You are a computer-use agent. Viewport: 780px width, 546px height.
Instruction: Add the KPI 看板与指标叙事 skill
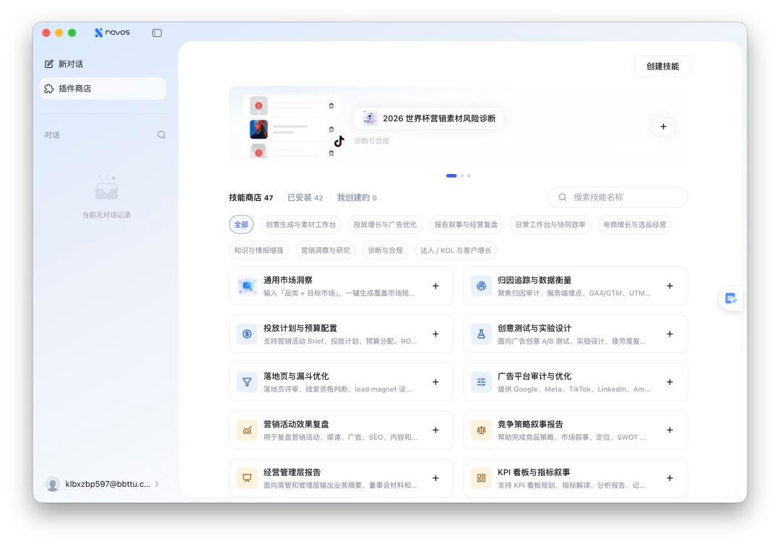(x=669, y=478)
